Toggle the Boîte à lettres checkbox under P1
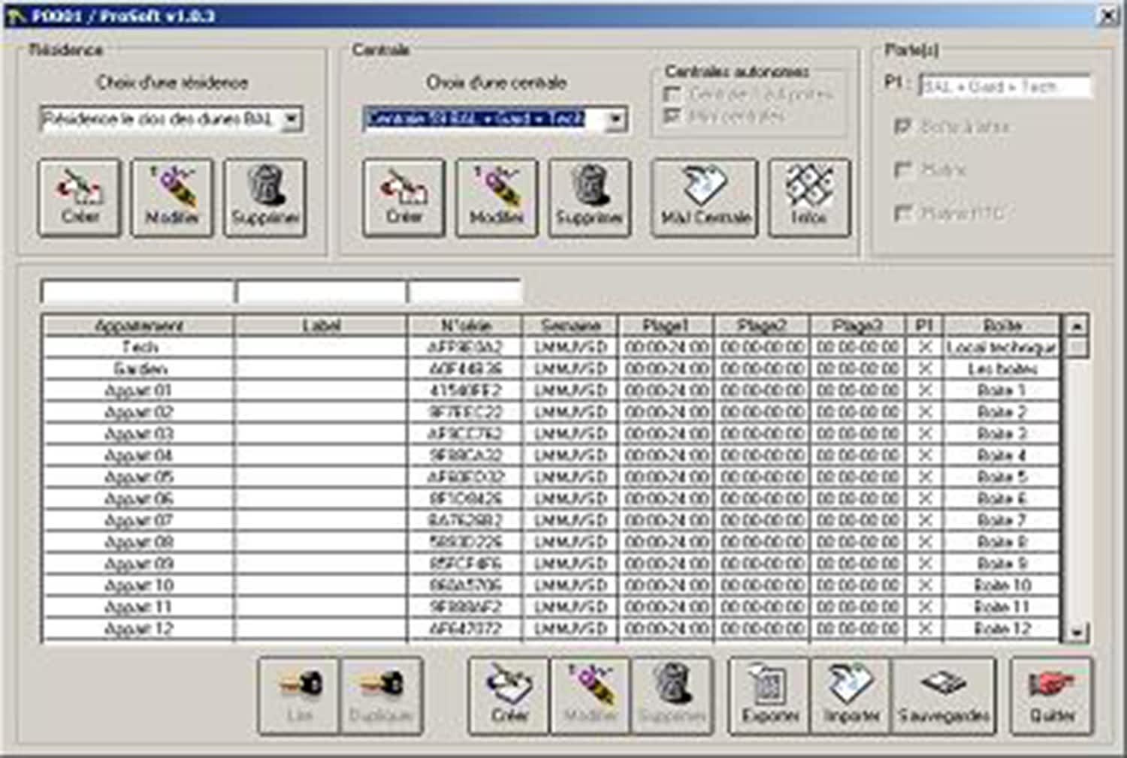This screenshot has width=1127, height=758. click(x=903, y=127)
